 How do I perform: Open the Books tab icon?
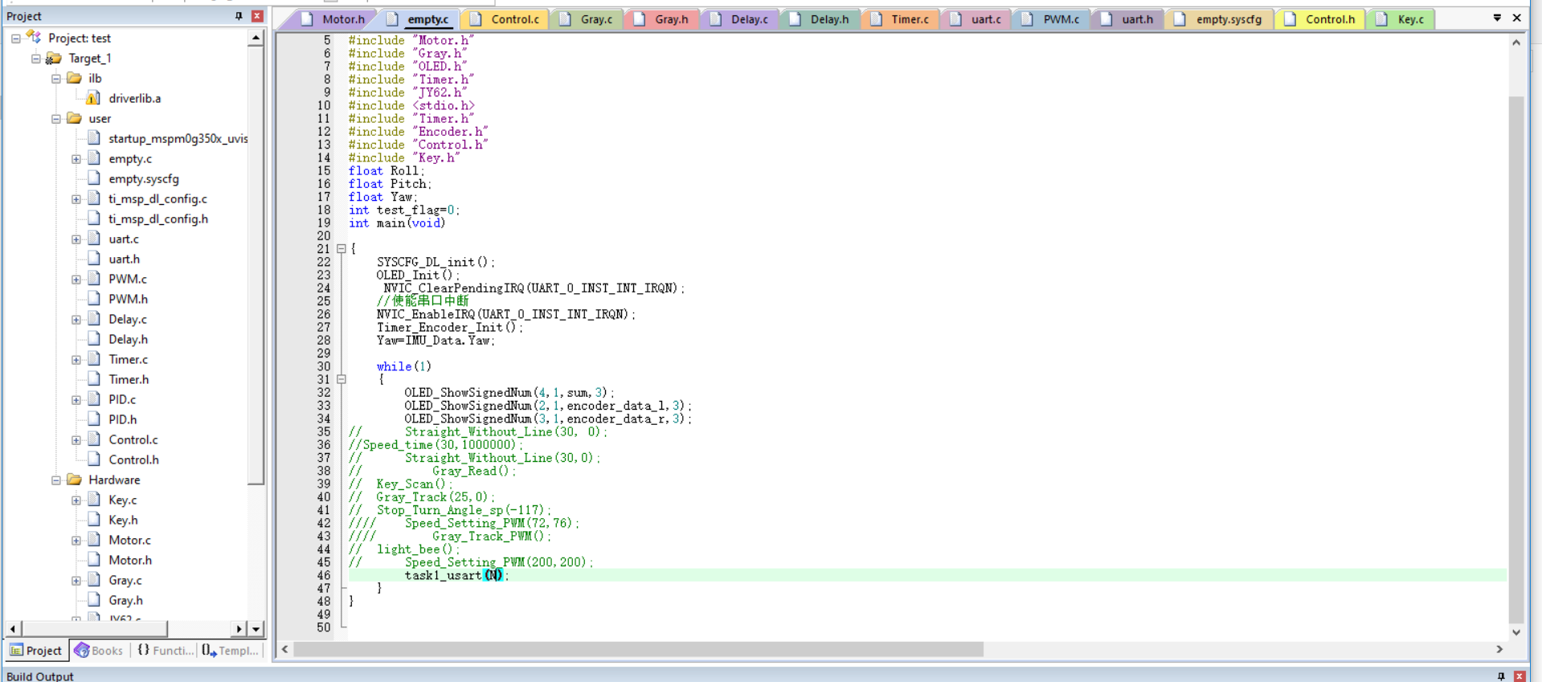(82, 650)
